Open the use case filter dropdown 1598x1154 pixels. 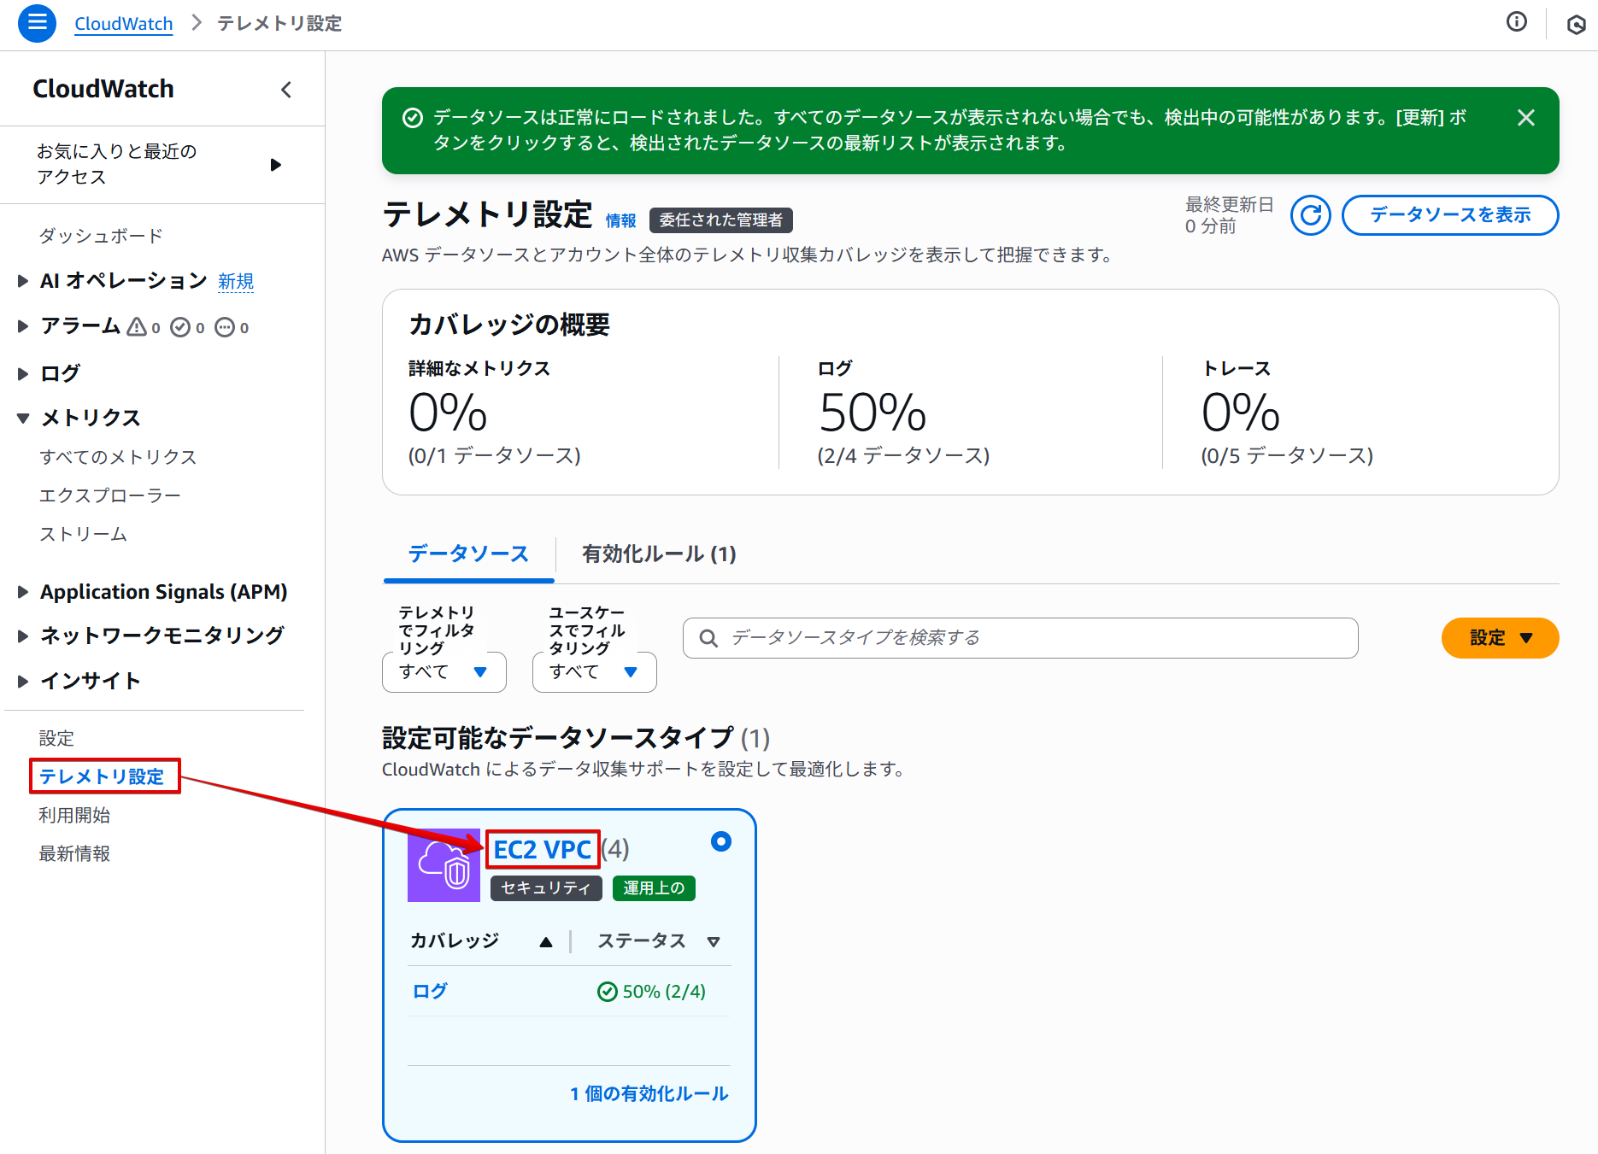(595, 672)
